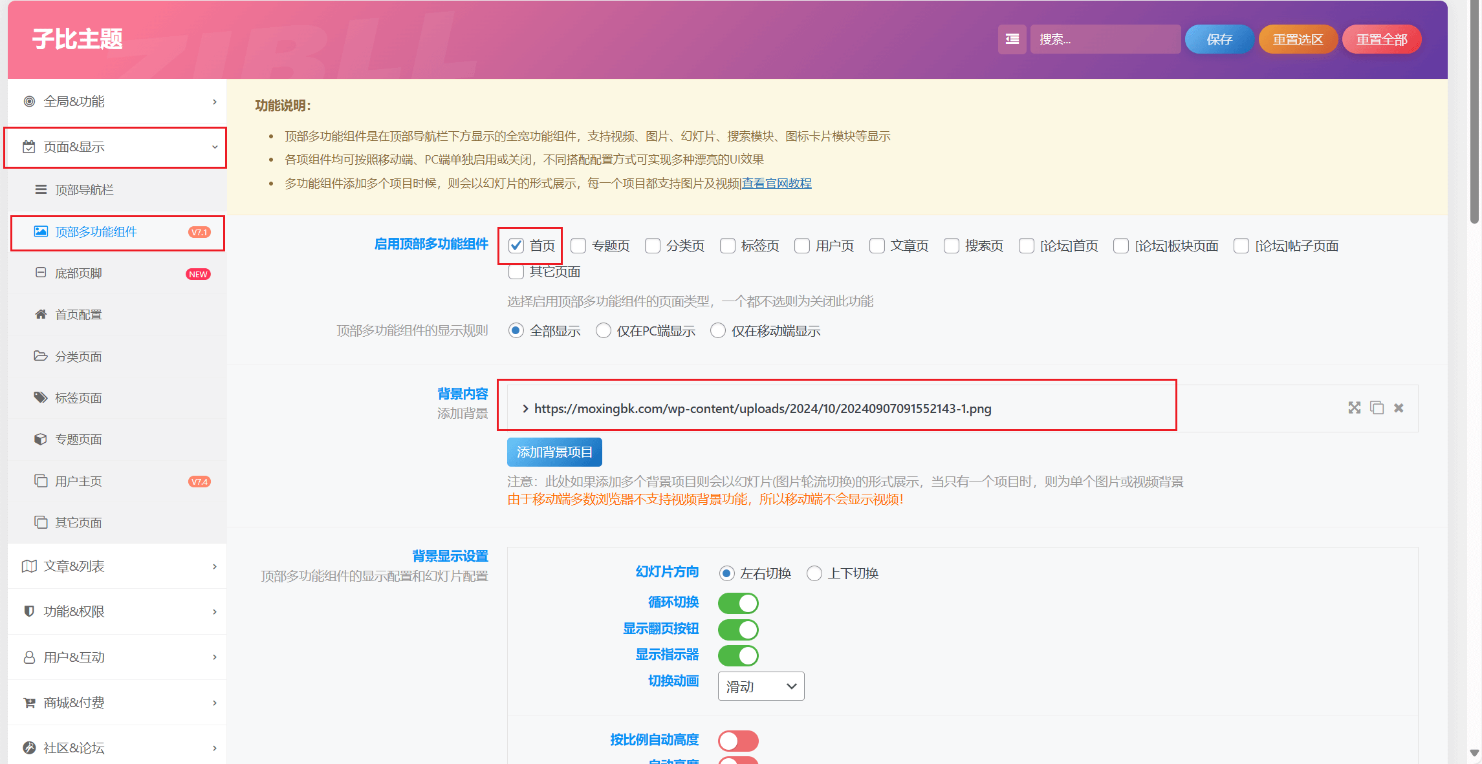Click the menu toggle icon beside search
Image resolution: width=1482 pixels, height=764 pixels.
tap(1012, 39)
